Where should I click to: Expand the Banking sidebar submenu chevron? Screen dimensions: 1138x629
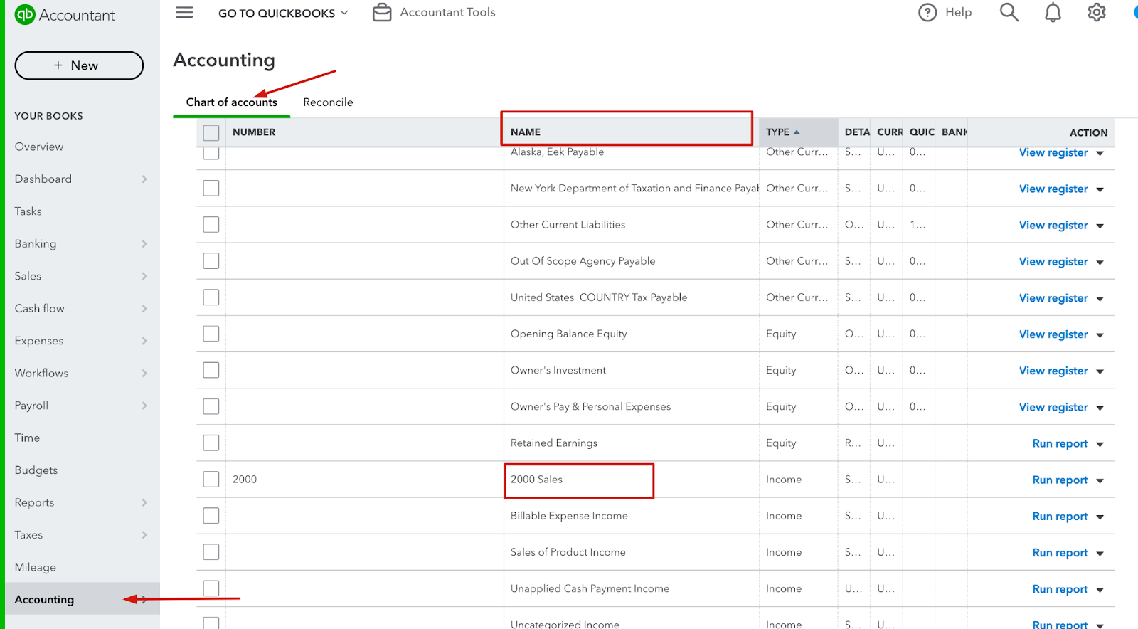coord(144,244)
